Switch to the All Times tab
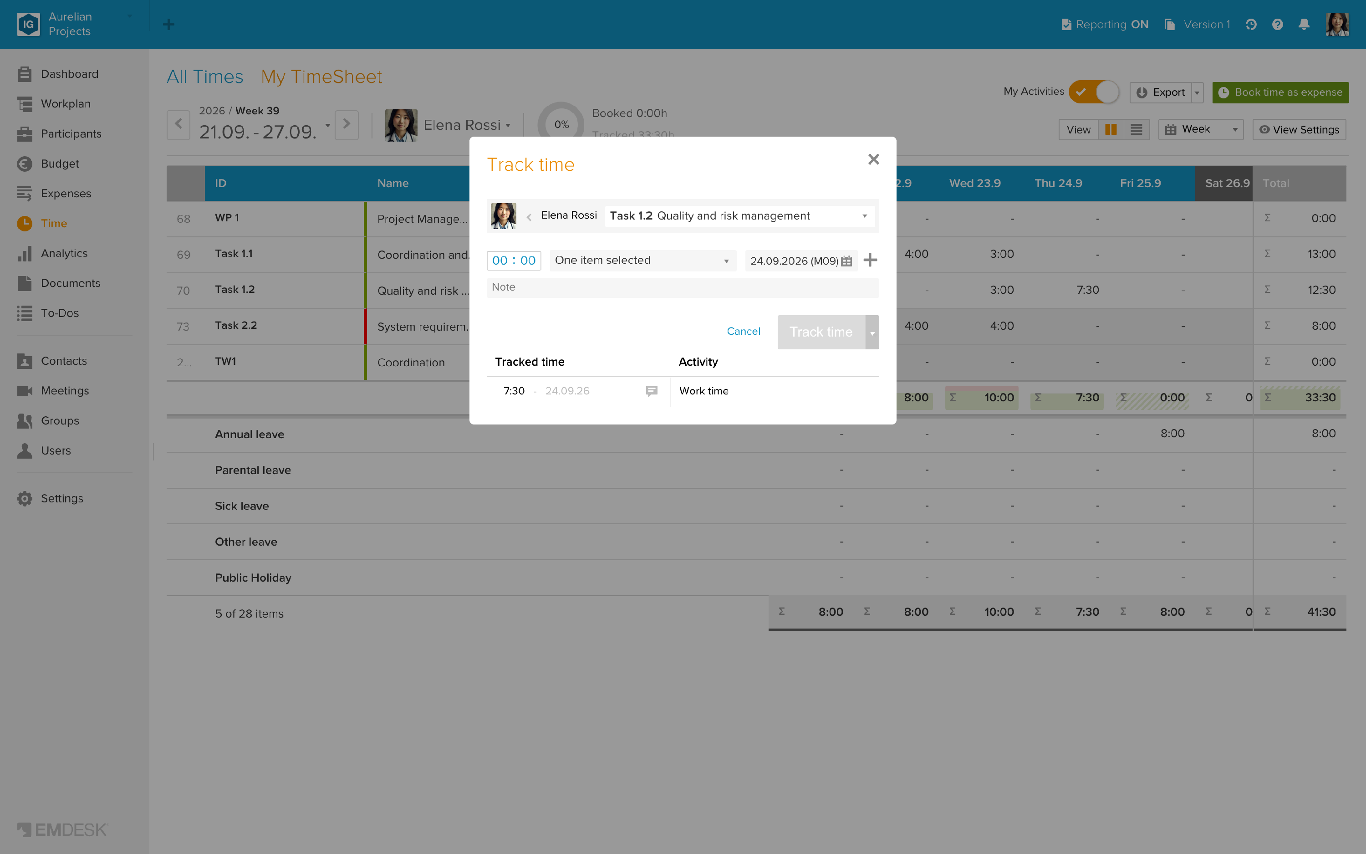 [205, 77]
